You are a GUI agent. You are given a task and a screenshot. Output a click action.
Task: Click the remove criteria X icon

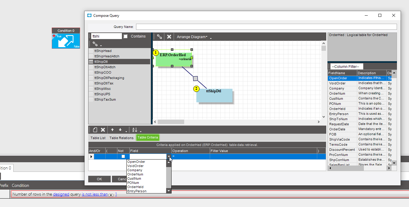coord(103,130)
